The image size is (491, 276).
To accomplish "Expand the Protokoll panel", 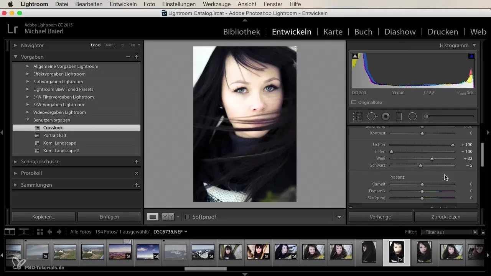I will [15, 173].
